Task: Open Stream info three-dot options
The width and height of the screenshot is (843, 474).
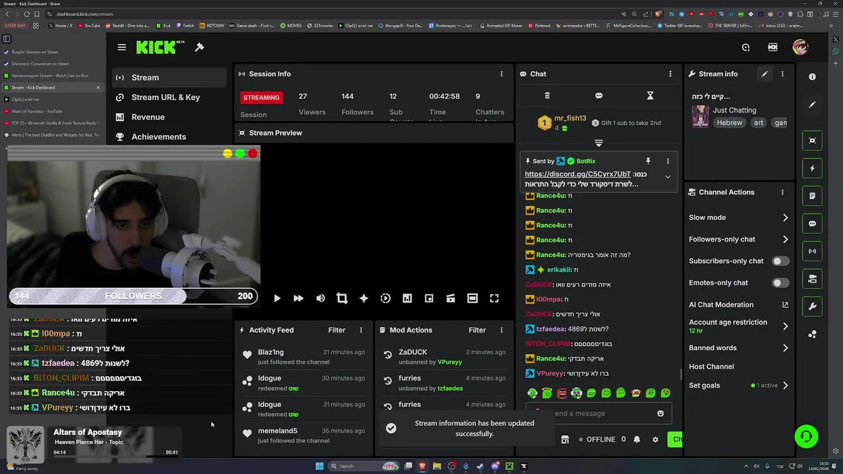Action: [x=782, y=74]
